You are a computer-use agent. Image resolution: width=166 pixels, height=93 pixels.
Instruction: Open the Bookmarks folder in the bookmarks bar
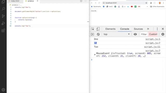click(x=96, y=6)
